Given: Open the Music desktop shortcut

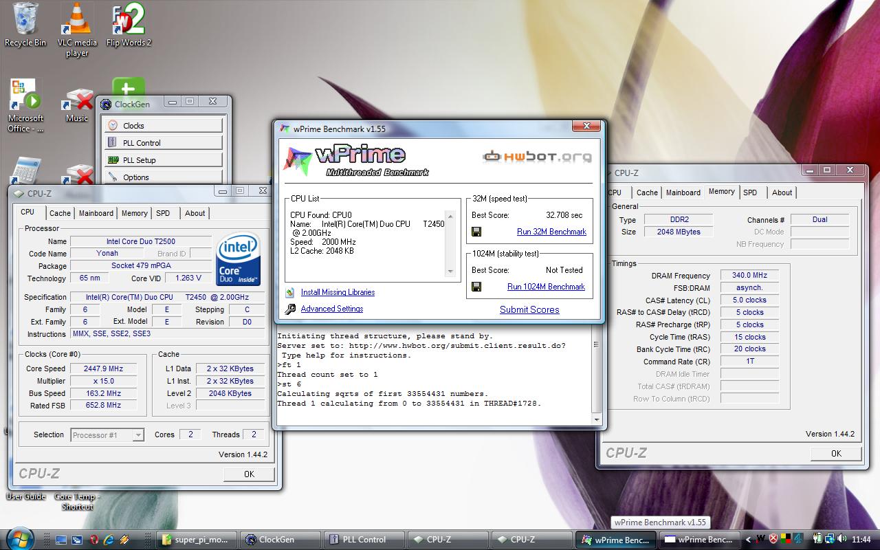Looking at the screenshot, I should pyautogui.click(x=77, y=105).
